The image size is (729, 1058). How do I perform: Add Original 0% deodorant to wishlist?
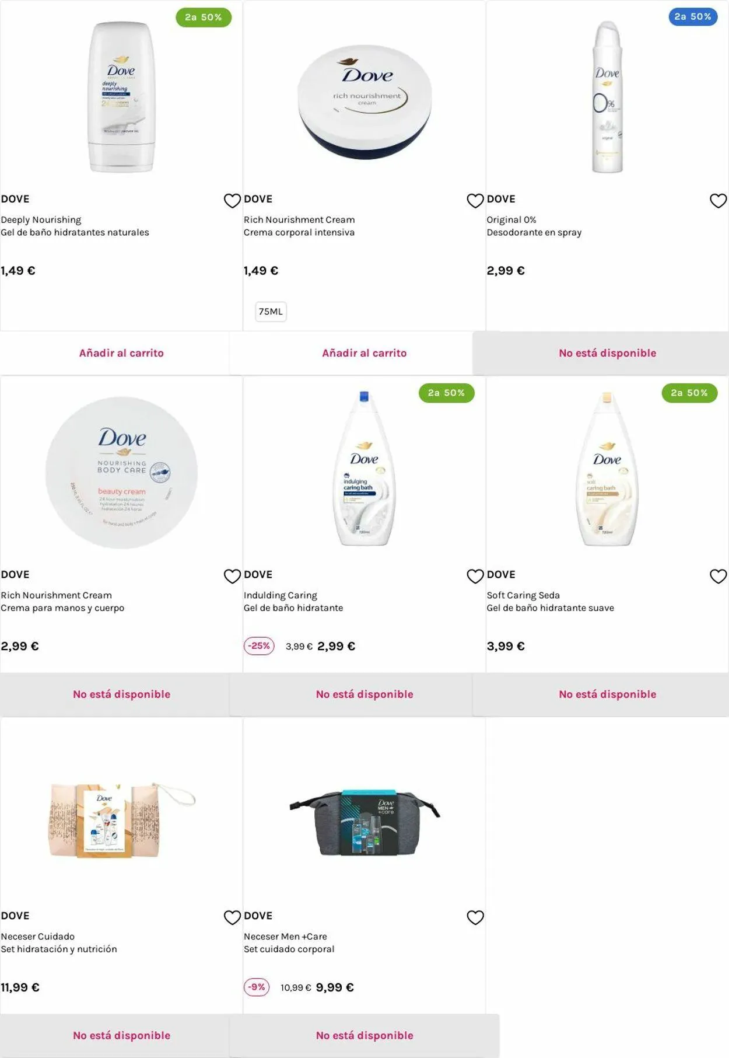point(718,201)
